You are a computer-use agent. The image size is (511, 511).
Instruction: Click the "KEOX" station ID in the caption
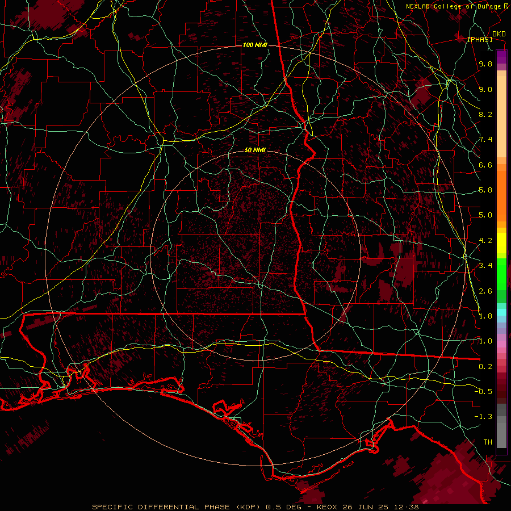[327, 507]
